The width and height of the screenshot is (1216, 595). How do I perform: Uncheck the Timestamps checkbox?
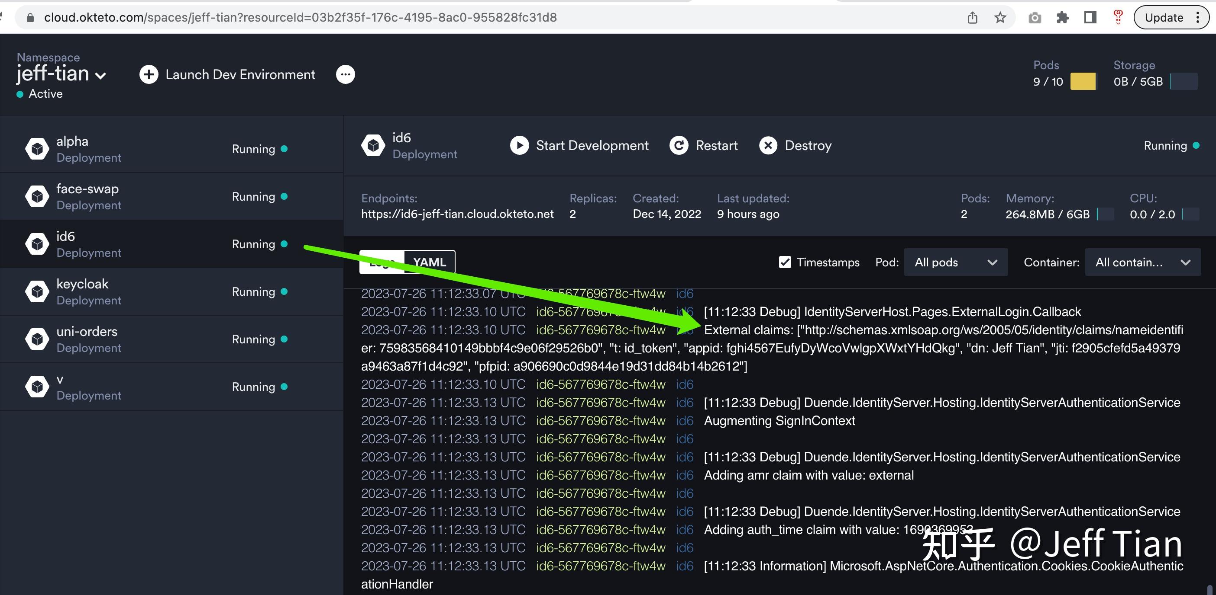click(x=785, y=262)
